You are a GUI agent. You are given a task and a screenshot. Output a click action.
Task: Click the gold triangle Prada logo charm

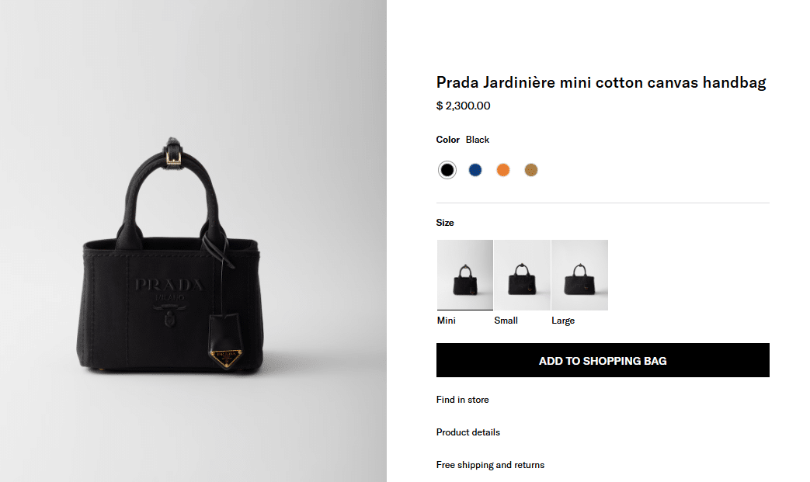pyautogui.click(x=226, y=358)
